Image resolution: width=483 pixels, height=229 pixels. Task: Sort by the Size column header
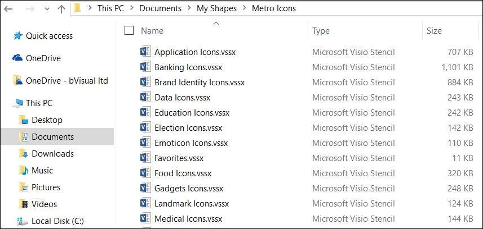click(434, 31)
